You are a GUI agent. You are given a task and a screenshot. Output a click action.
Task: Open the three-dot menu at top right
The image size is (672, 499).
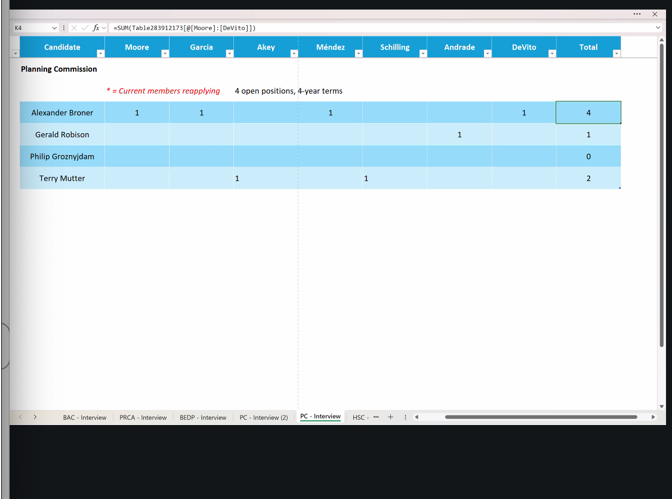[637, 14]
